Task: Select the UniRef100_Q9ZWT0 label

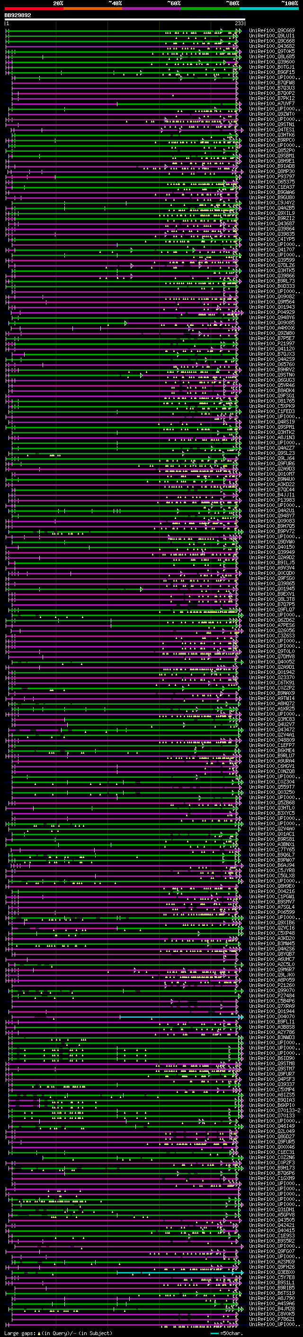Action: point(271,114)
